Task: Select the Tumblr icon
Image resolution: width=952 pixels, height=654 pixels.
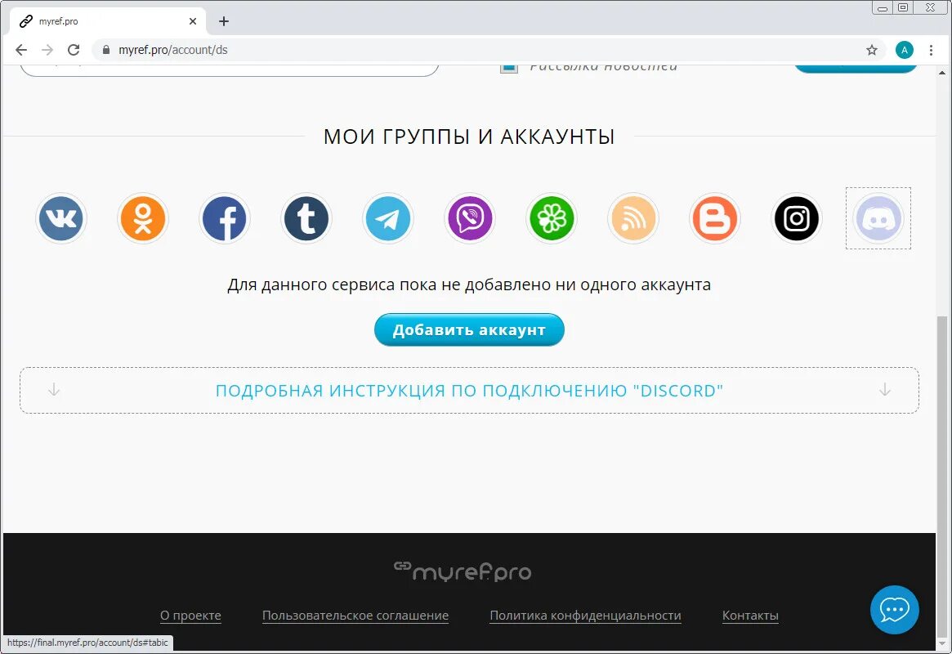Action: [306, 218]
